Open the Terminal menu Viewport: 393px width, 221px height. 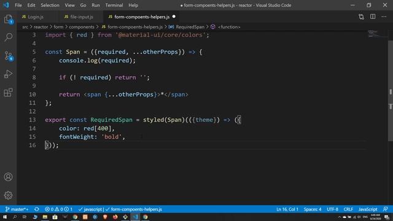click(114, 5)
